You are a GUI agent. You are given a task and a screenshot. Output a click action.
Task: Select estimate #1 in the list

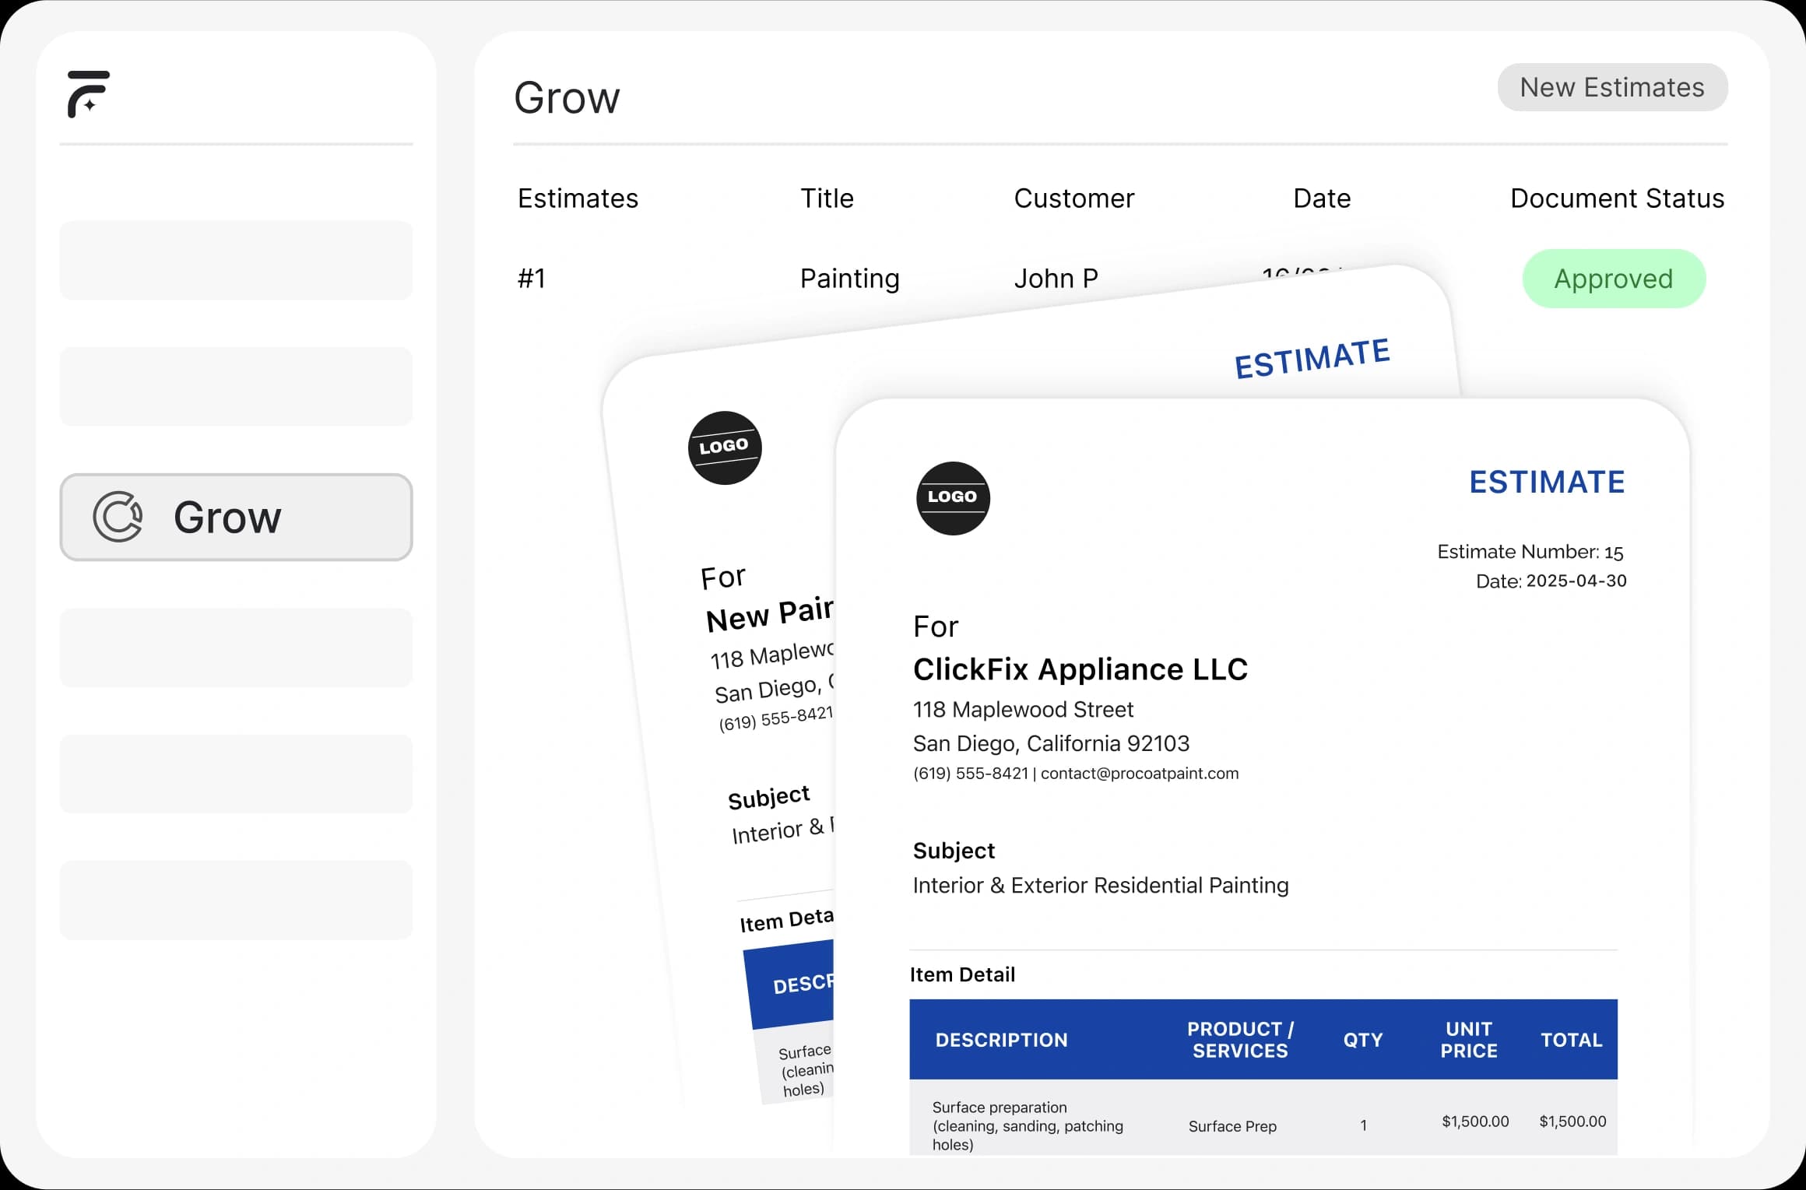[532, 279]
